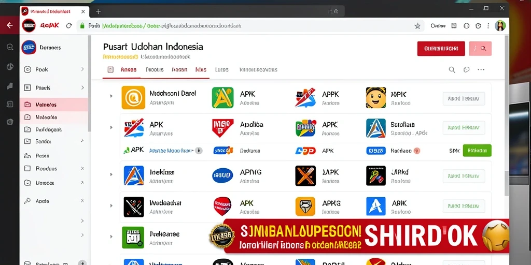531x265 pixels.
Task: Expand the row arrow beside Wadeacker
Action: 111,205
